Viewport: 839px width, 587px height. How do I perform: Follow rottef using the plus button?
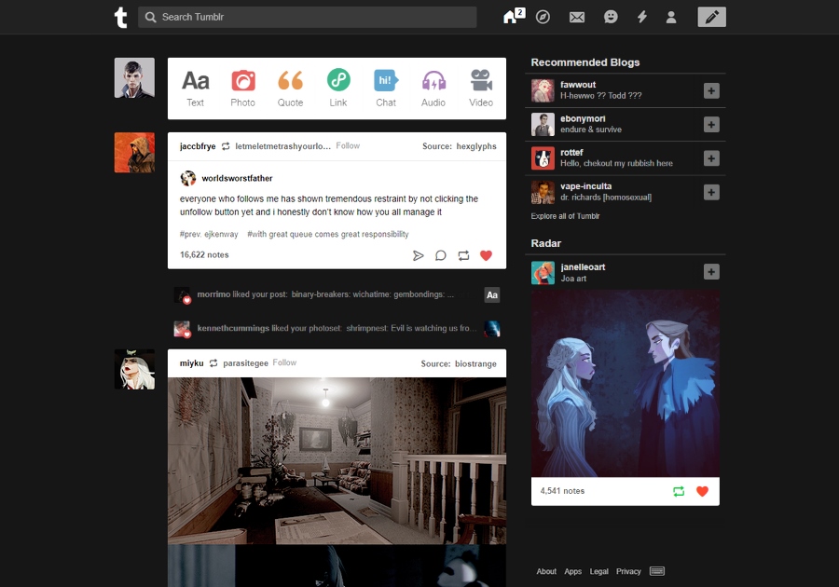tap(711, 157)
